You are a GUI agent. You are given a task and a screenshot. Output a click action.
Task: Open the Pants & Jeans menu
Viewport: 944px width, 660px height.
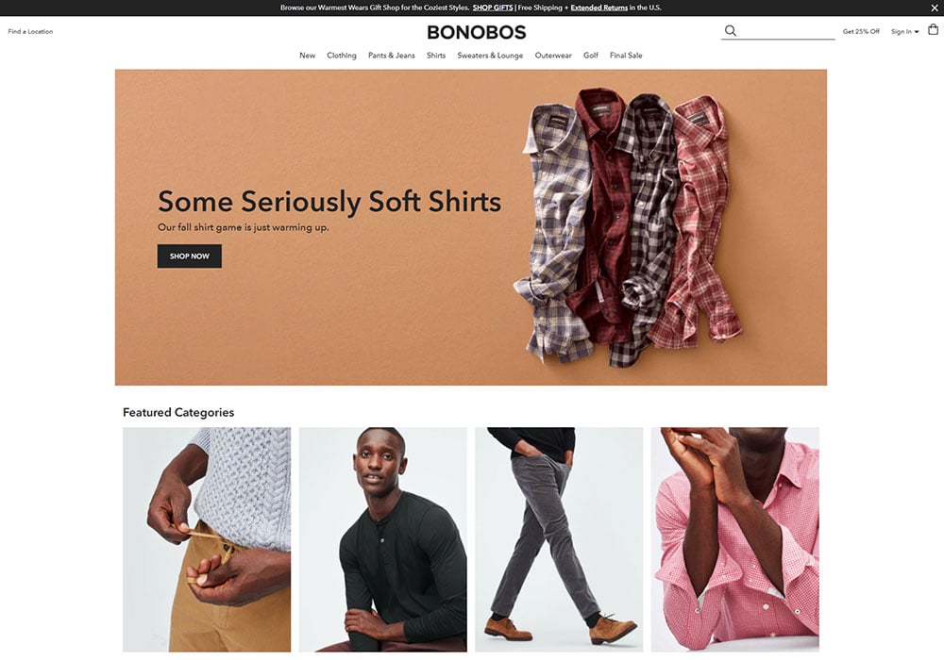tap(392, 56)
